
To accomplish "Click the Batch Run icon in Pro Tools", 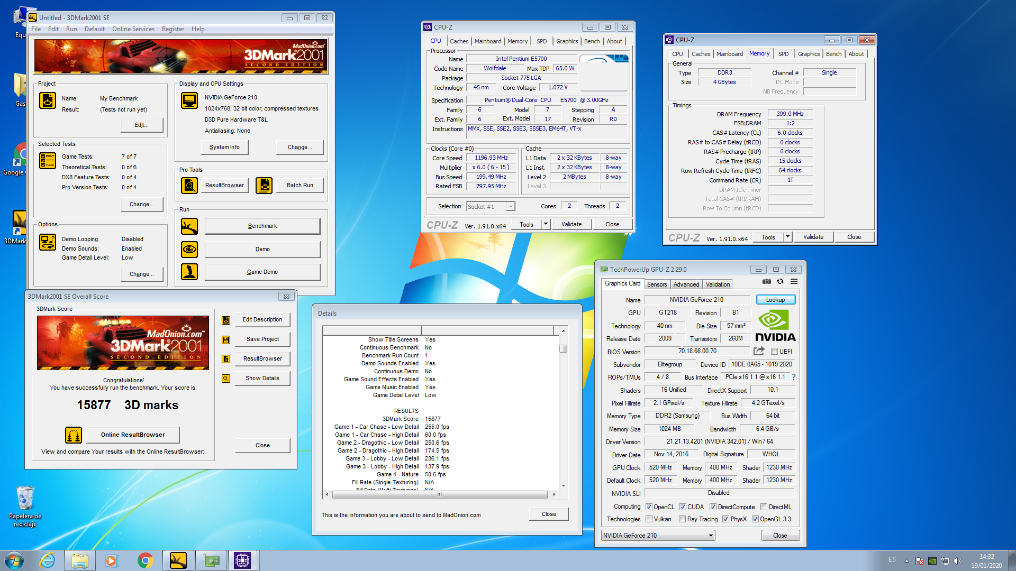I will pyautogui.click(x=264, y=185).
